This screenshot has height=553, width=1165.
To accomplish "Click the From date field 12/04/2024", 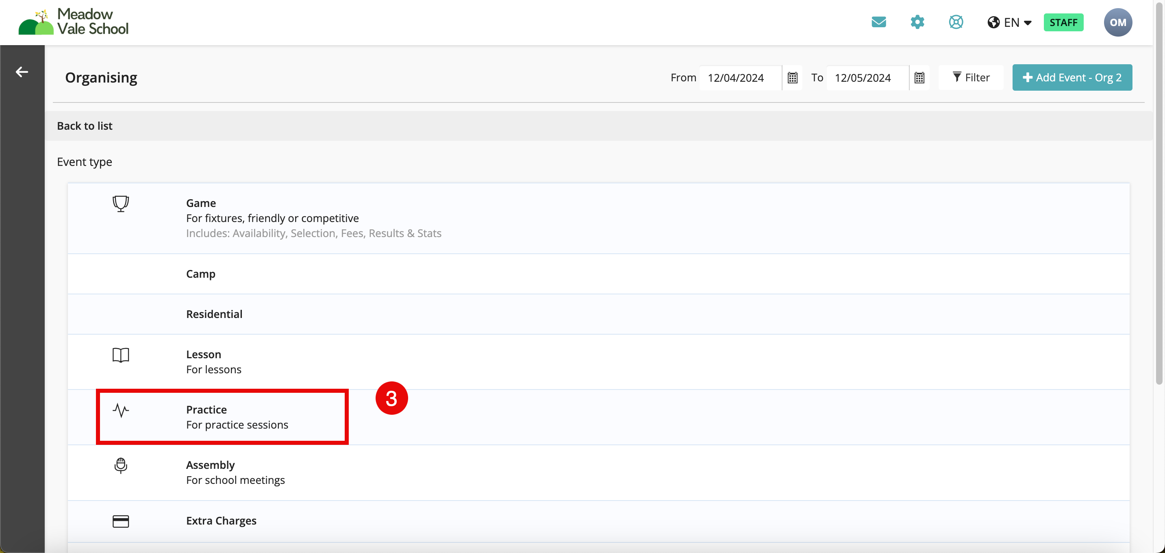I will [740, 78].
